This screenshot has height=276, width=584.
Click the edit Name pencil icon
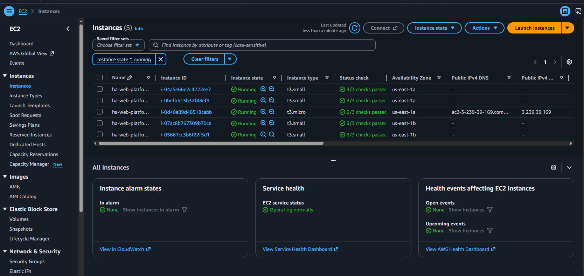tap(130, 78)
